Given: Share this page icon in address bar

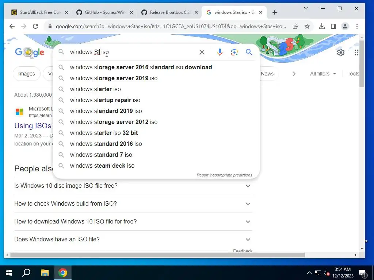Looking at the screenshot, I should [x=295, y=26].
